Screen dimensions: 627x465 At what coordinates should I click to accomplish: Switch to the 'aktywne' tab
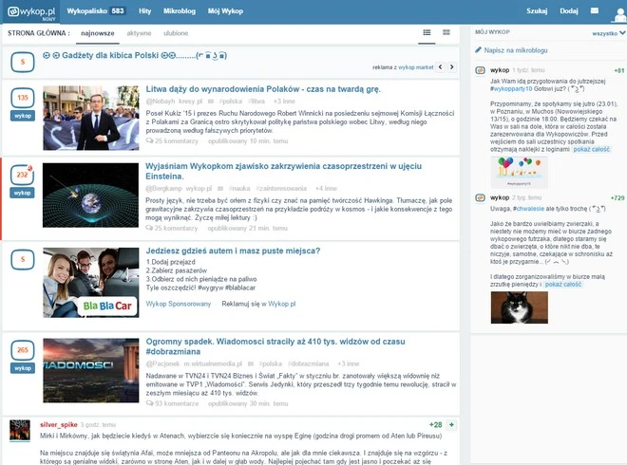click(x=139, y=32)
